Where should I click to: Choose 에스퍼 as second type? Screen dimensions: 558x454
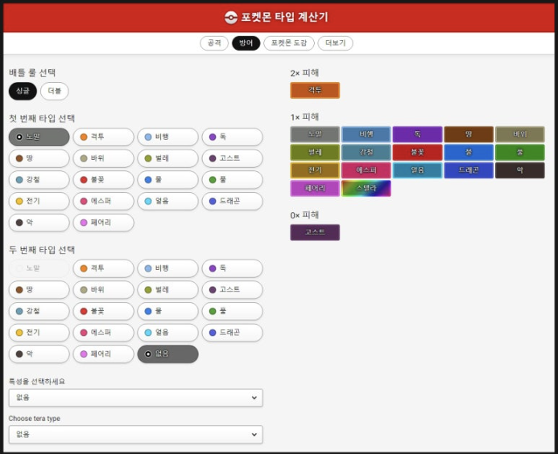tap(104, 333)
